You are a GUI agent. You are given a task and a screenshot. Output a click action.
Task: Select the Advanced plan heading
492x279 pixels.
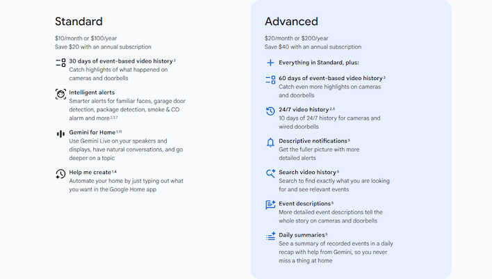pyautogui.click(x=291, y=21)
